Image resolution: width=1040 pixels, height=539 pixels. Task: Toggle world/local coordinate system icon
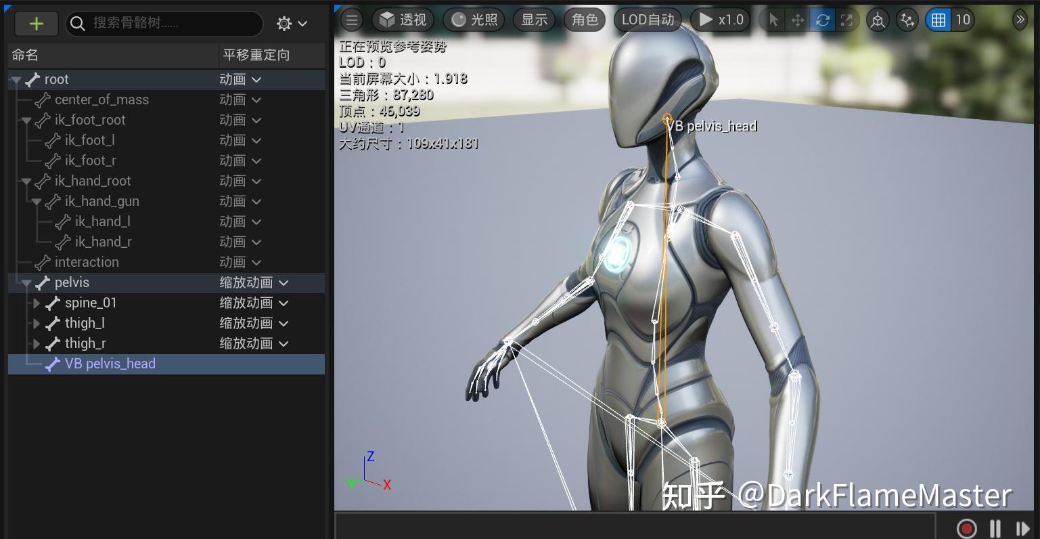tap(878, 20)
